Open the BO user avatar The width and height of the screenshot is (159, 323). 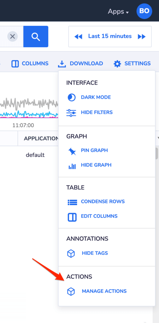point(144,11)
